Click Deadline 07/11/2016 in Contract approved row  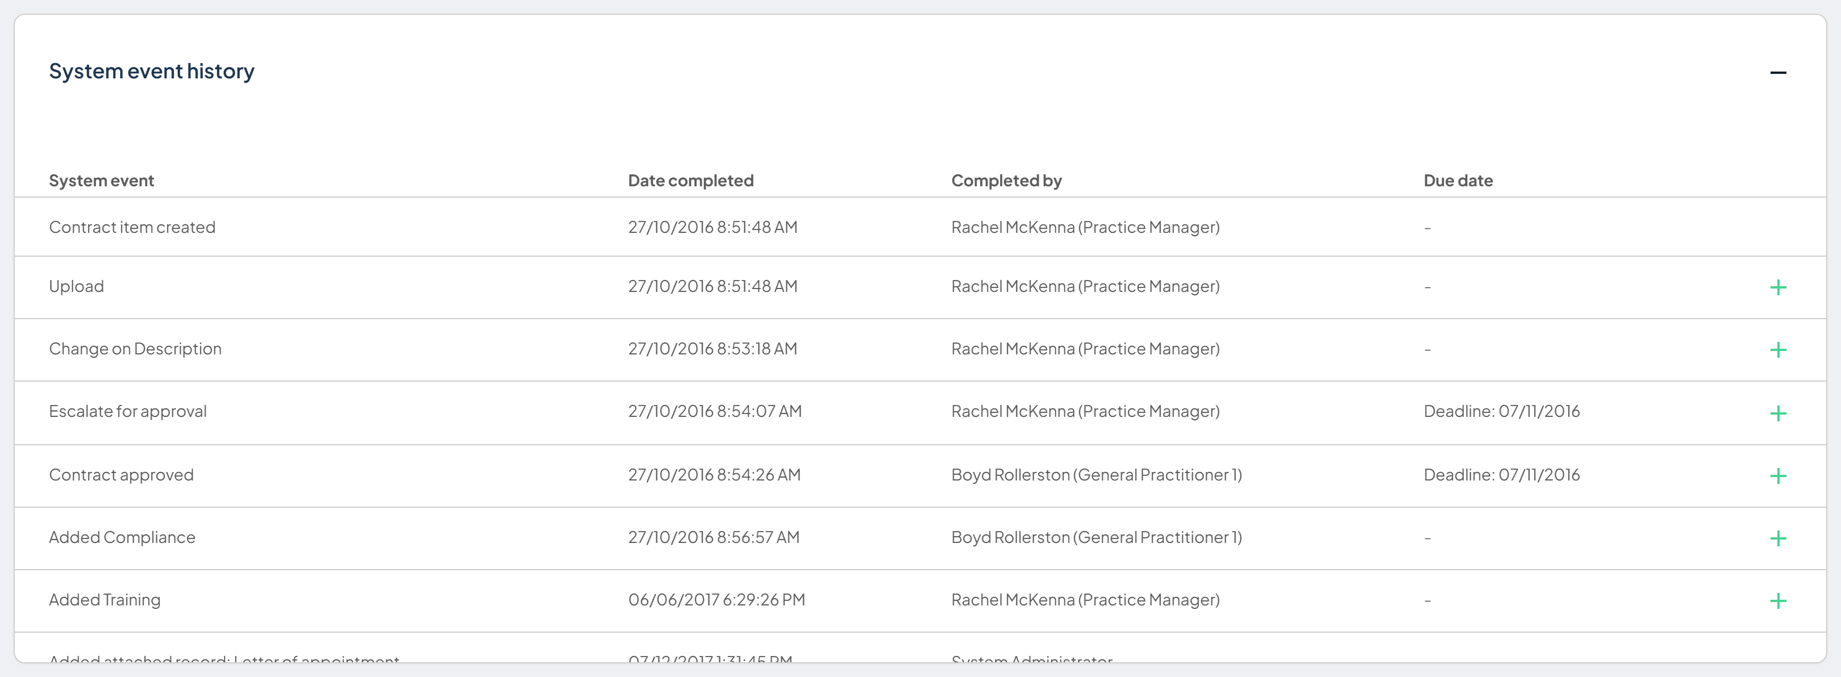coord(1502,475)
